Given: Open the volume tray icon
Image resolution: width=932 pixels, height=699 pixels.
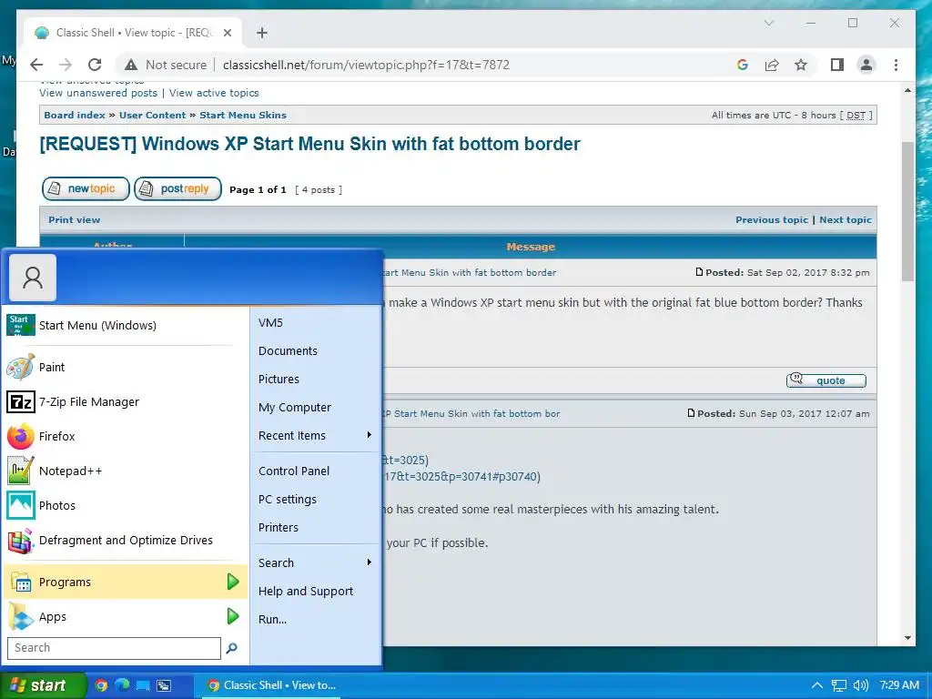Looking at the screenshot, I should [860, 685].
